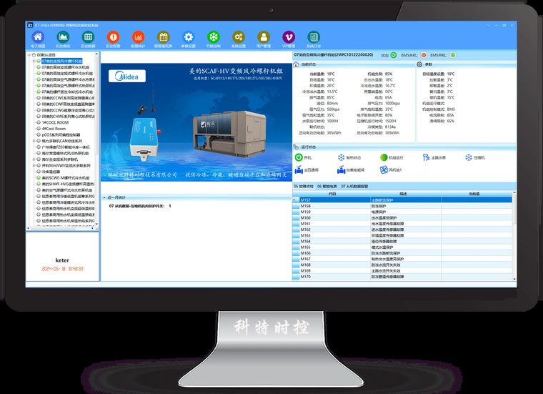Expand the 格力多联机CAN总线系列 node

[x=34, y=141]
